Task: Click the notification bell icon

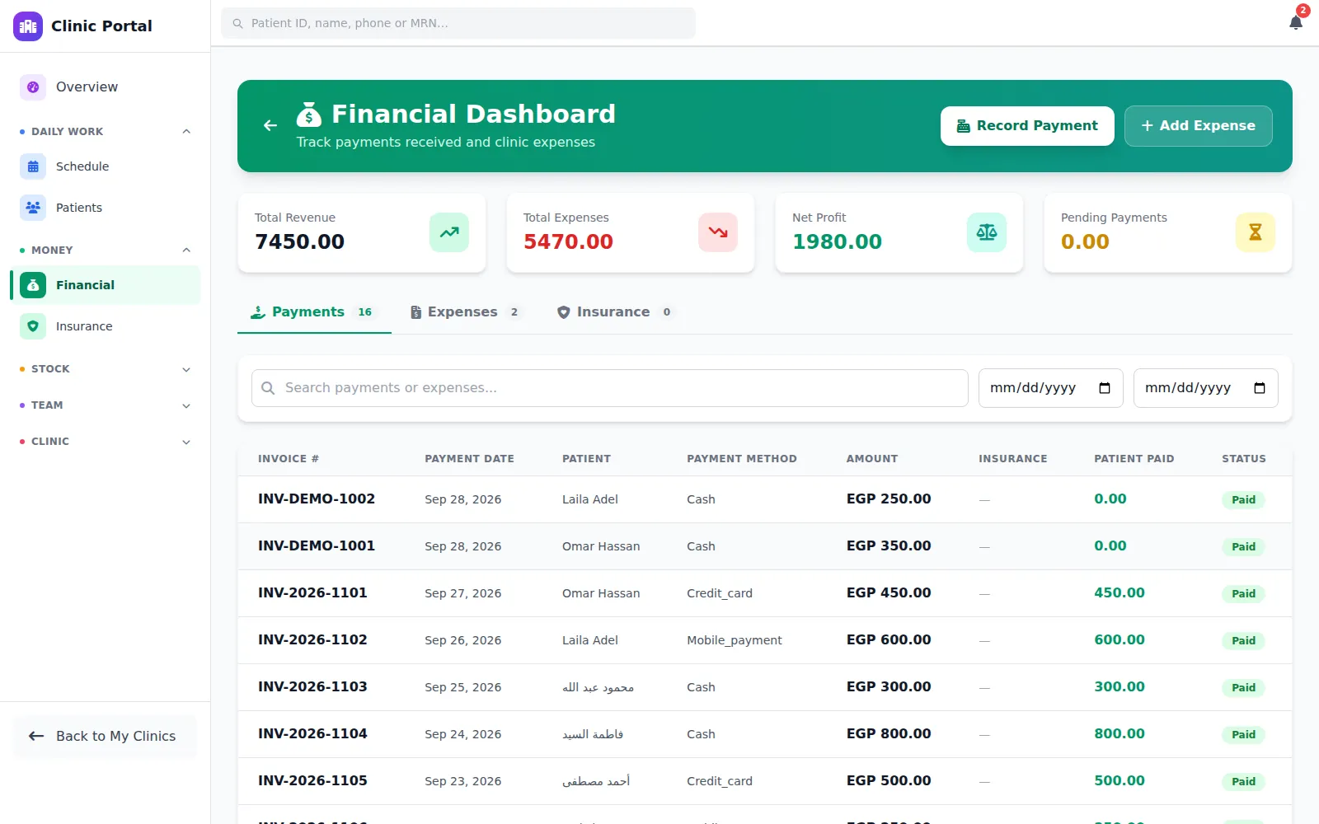Action: click(1296, 22)
